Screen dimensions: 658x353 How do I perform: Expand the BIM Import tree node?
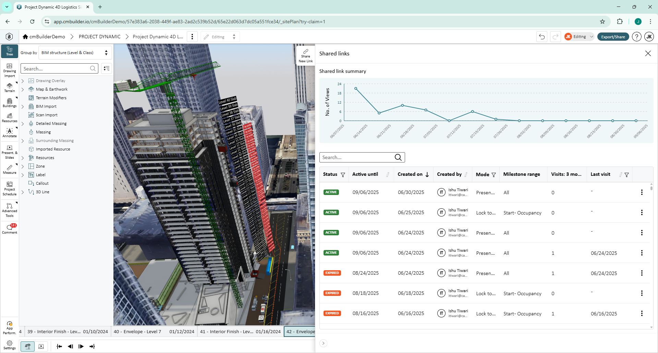(23, 107)
